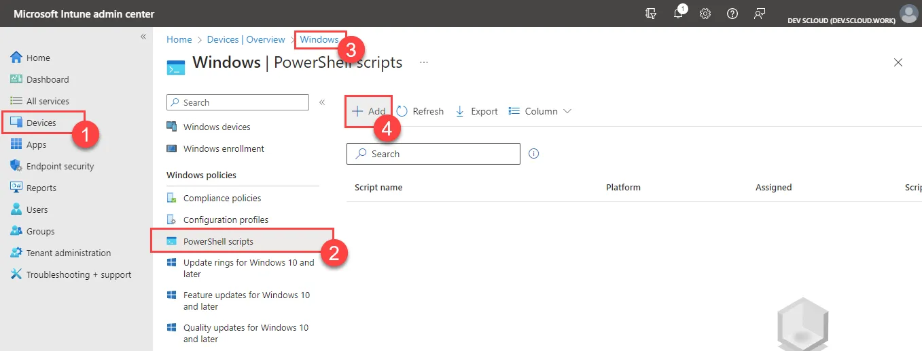Viewport: 922px width, 351px height.
Task: Open the Feedback icon in top bar
Action: (760, 14)
